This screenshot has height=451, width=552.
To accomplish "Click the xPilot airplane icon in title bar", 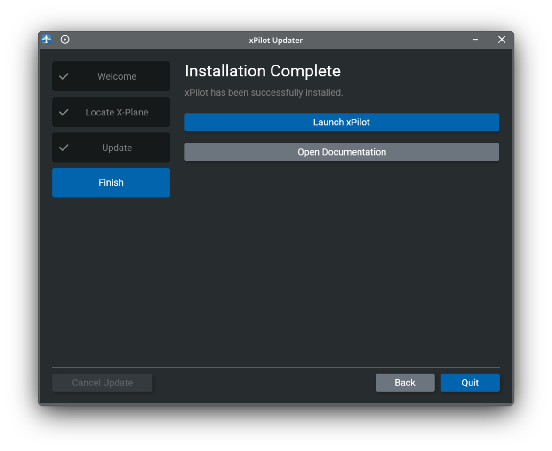I will point(47,40).
